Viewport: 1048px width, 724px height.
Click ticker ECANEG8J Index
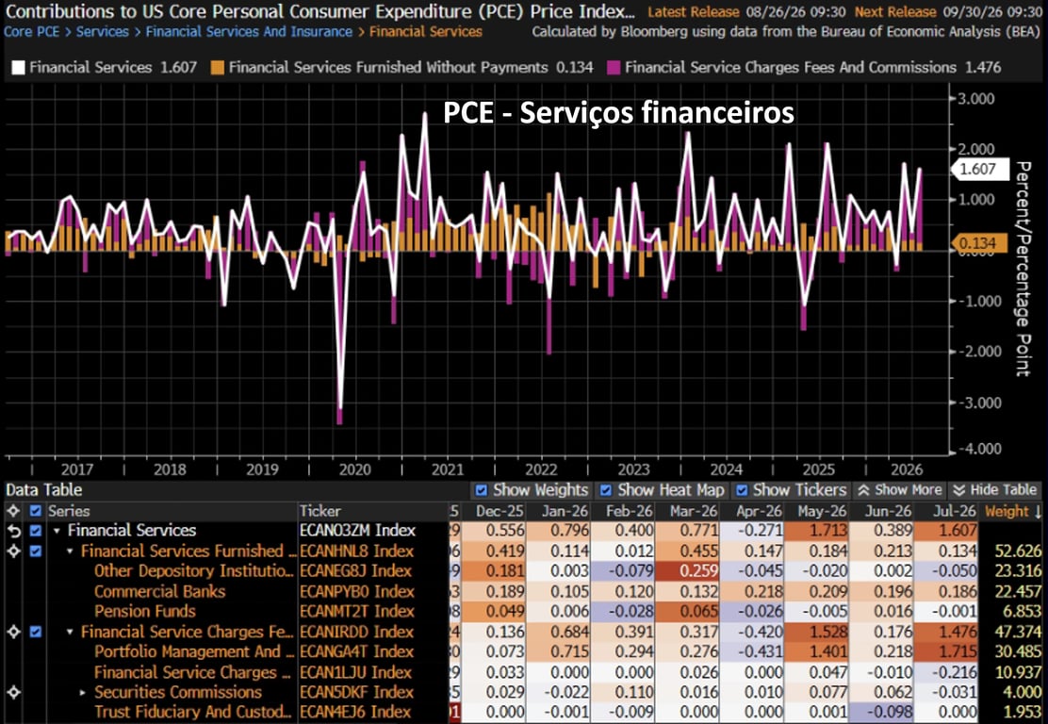(355, 571)
